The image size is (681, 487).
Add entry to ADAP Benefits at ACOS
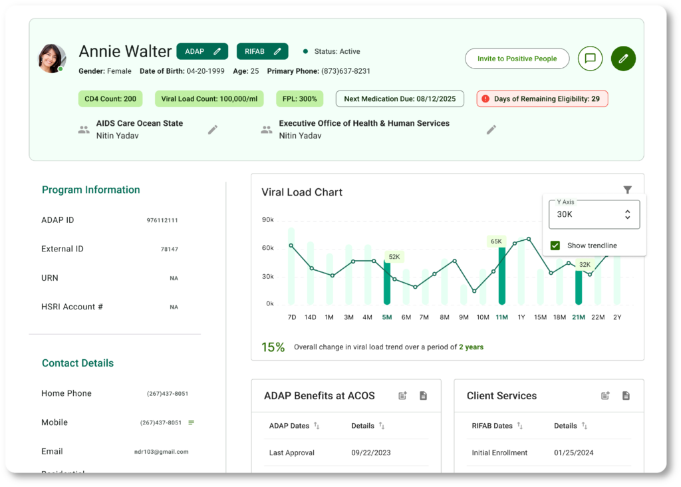[402, 395]
